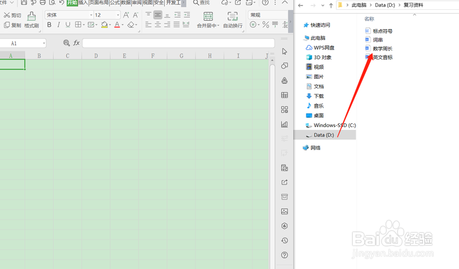Click the chart (bar graph) icon in side pane
This screenshot has height=269, width=459.
284,124
